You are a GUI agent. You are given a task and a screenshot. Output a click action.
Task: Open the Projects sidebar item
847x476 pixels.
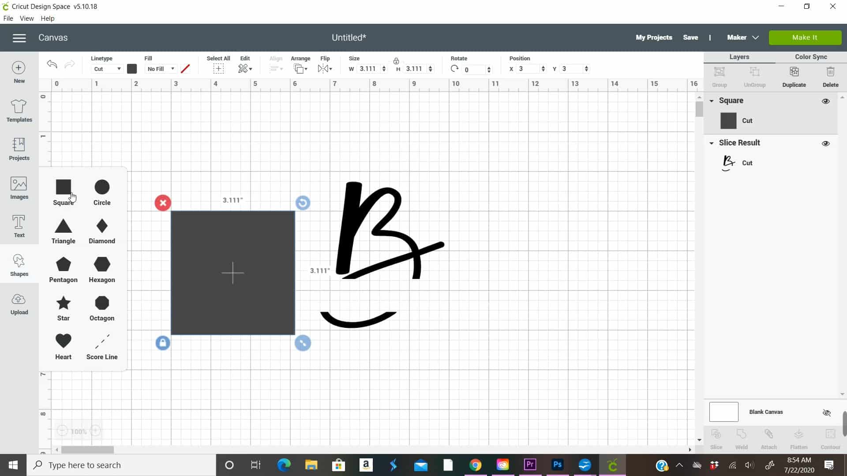click(x=19, y=149)
